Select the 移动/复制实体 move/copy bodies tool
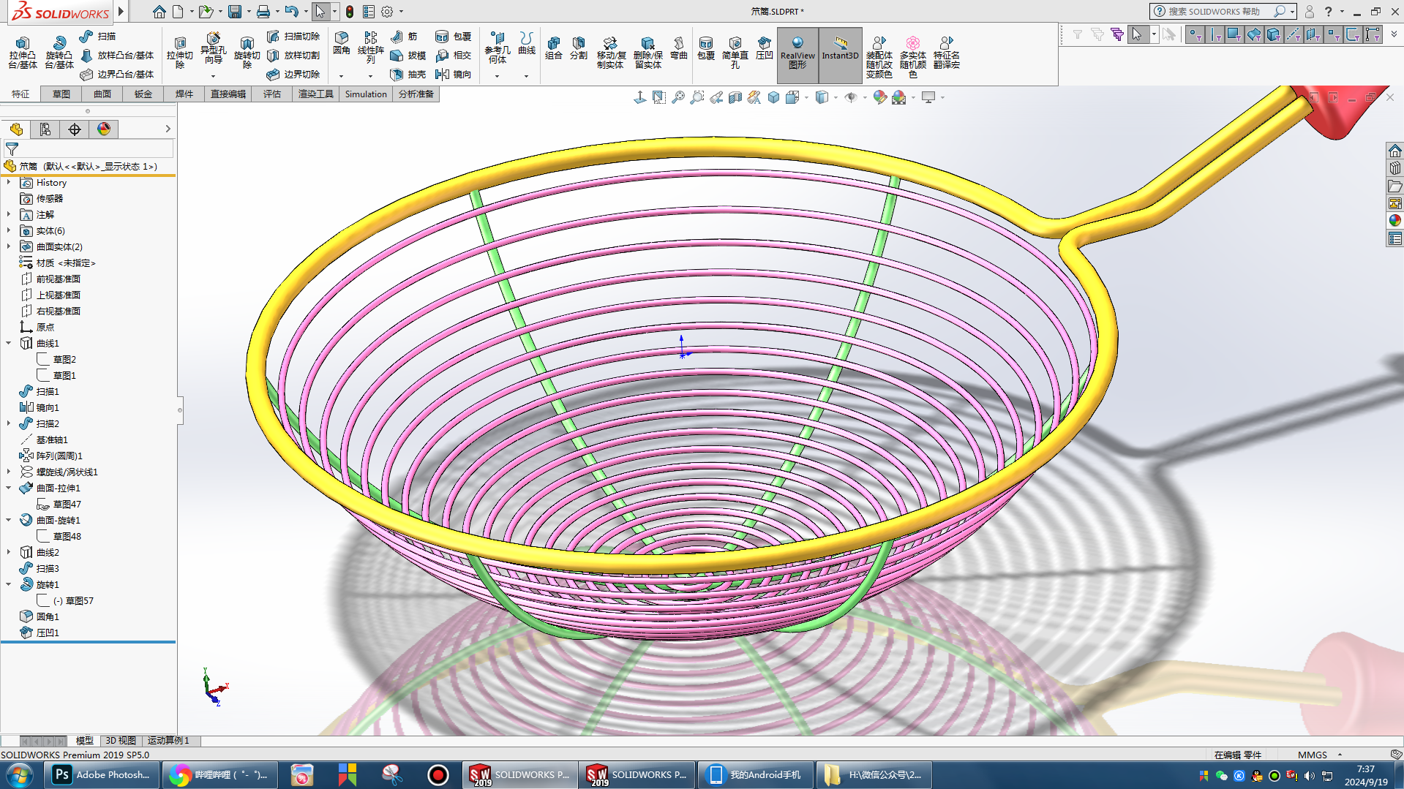1404x789 pixels. [x=610, y=53]
